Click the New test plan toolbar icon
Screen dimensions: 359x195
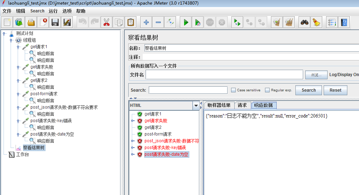[x=7, y=22]
